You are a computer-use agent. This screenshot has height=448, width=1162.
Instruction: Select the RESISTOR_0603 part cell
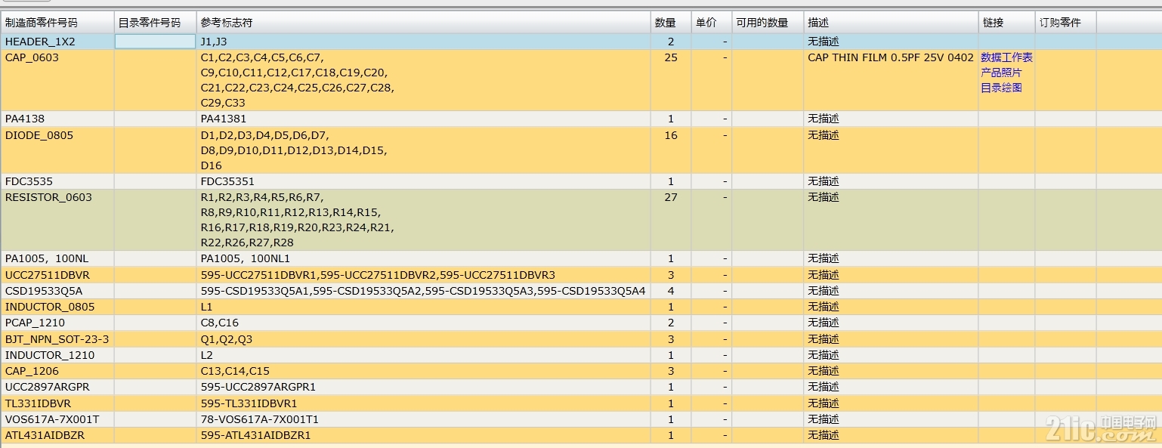(x=57, y=220)
